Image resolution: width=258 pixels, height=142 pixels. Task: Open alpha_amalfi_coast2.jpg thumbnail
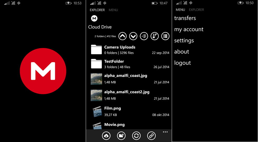(96, 95)
